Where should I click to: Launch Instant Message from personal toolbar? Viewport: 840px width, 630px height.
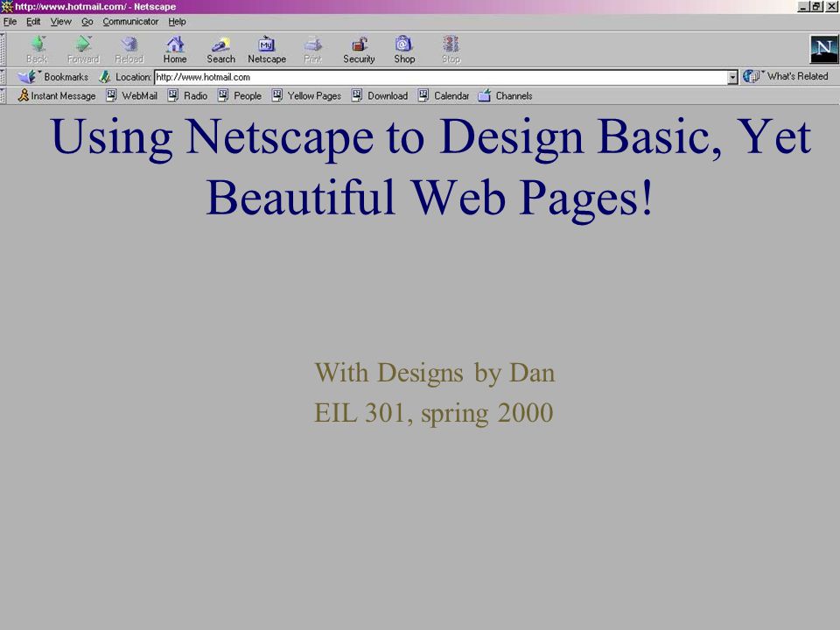pos(57,96)
